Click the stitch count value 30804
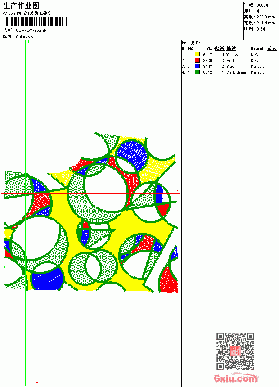 tap(262, 5)
